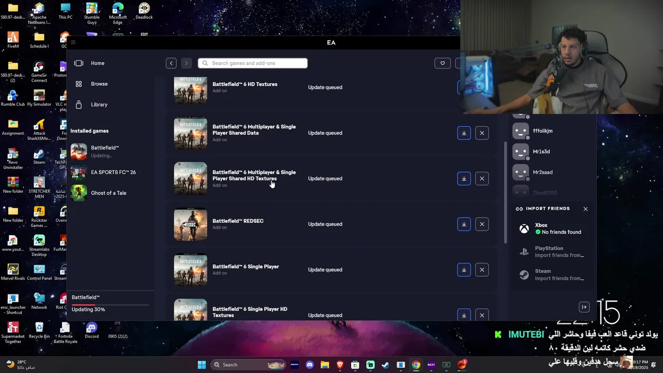Download Single Player HD Textures update now
Viewport: 663px width, 373px height.
464,314
